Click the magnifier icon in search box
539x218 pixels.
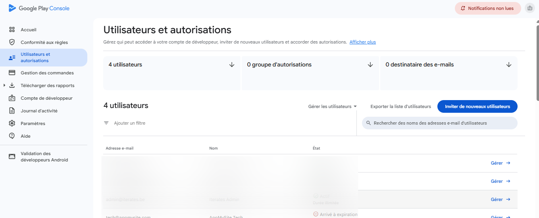[369, 123]
